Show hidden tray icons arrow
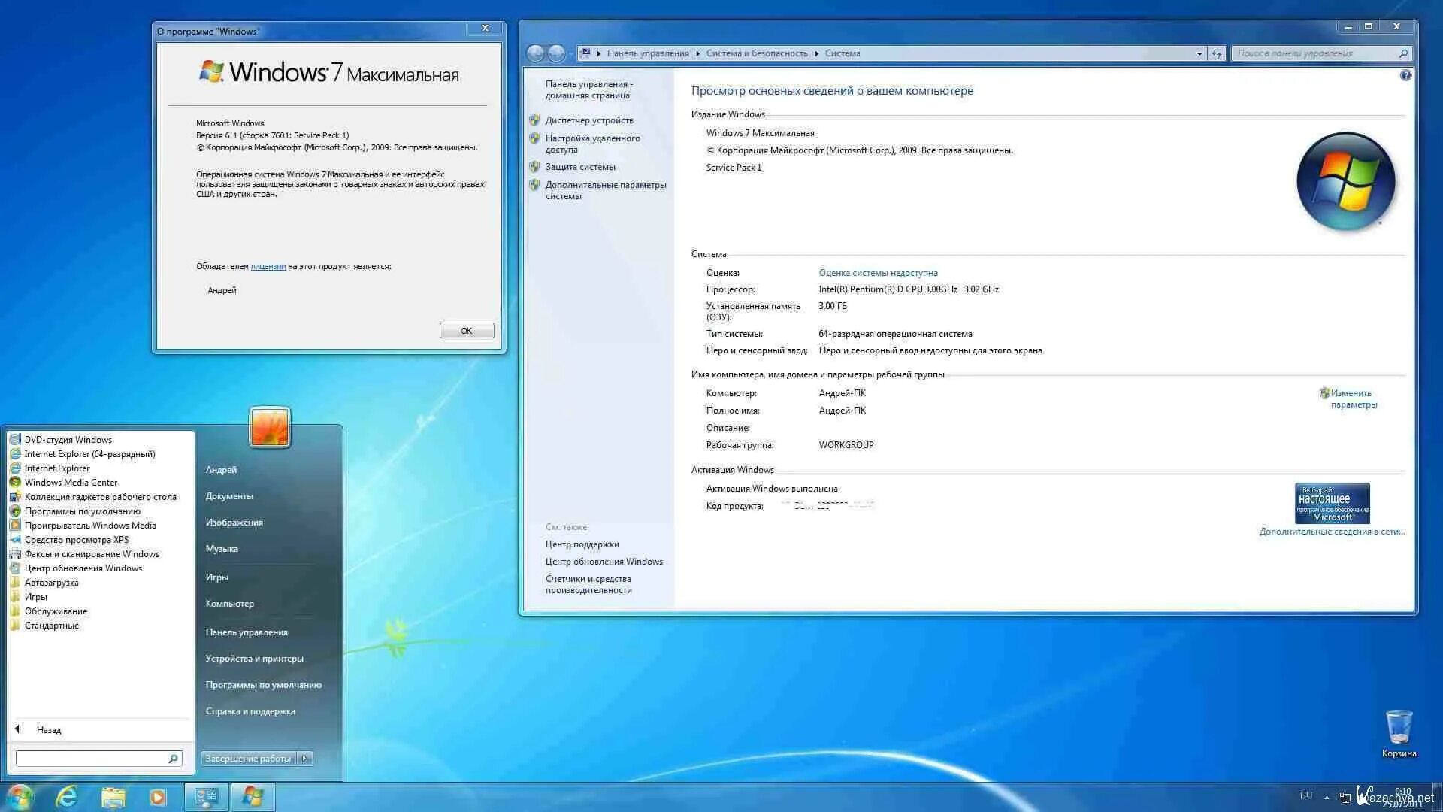This screenshot has height=812, width=1443. click(x=1327, y=797)
